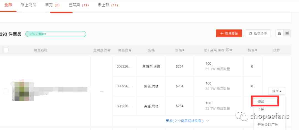299x130 pixels.
Task: Click the 商品名称 column header
Action: (x=41, y=50)
